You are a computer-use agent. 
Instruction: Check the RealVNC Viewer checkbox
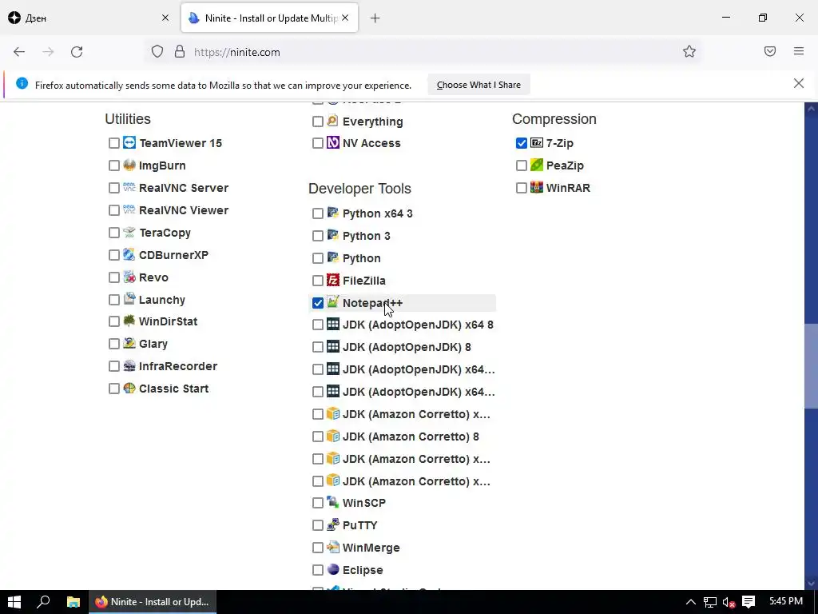[114, 210]
